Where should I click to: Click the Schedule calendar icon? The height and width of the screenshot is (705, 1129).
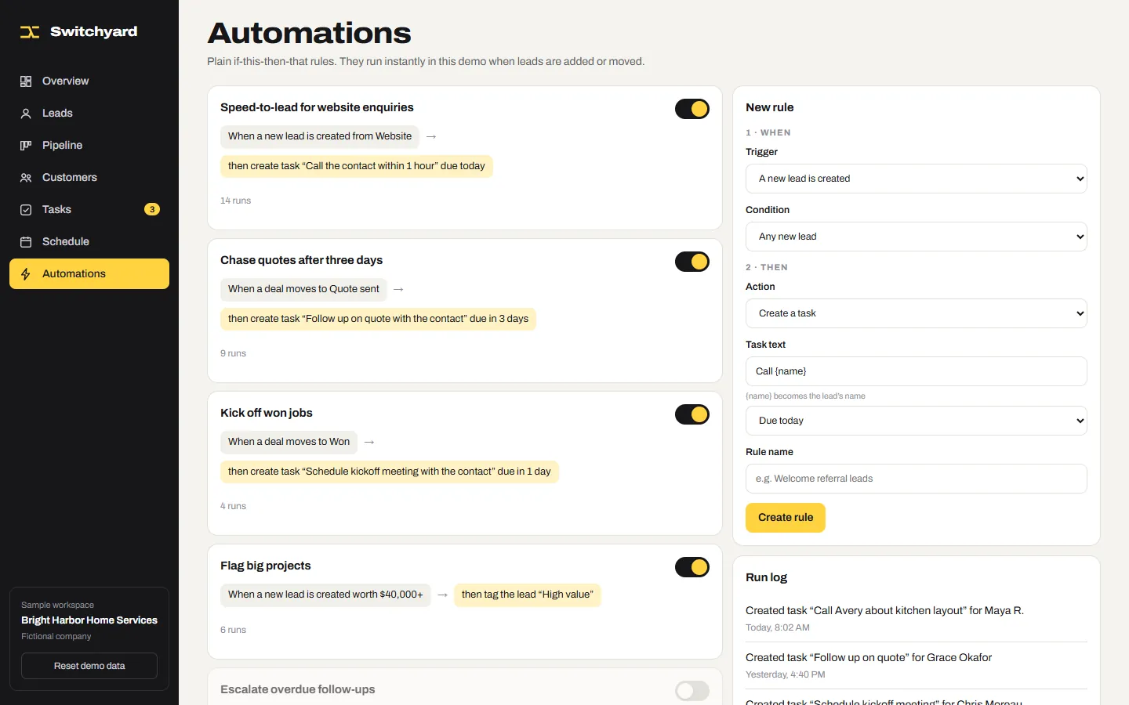point(26,242)
